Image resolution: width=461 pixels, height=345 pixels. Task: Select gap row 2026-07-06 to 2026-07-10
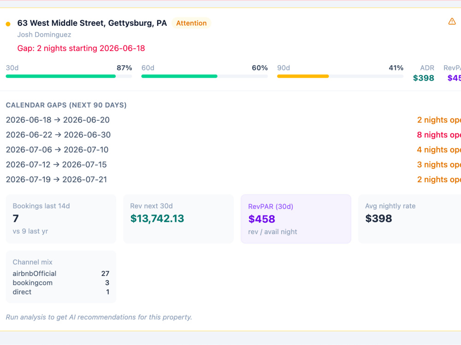point(233,149)
